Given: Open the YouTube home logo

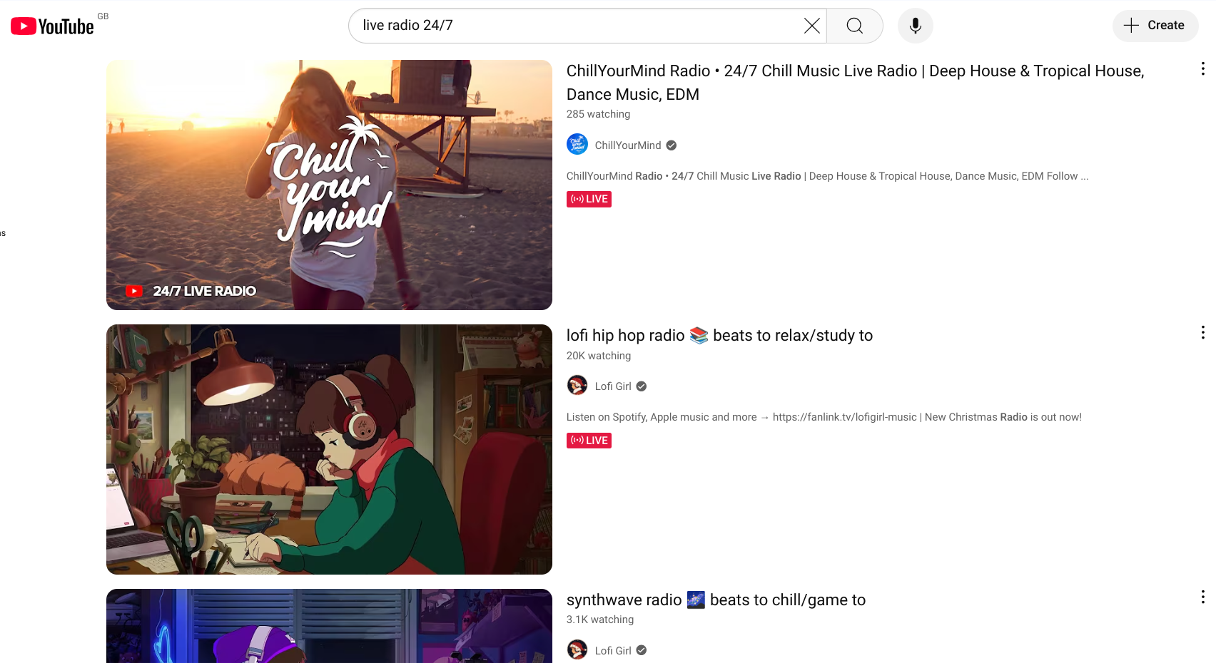Looking at the screenshot, I should pyautogui.click(x=52, y=26).
